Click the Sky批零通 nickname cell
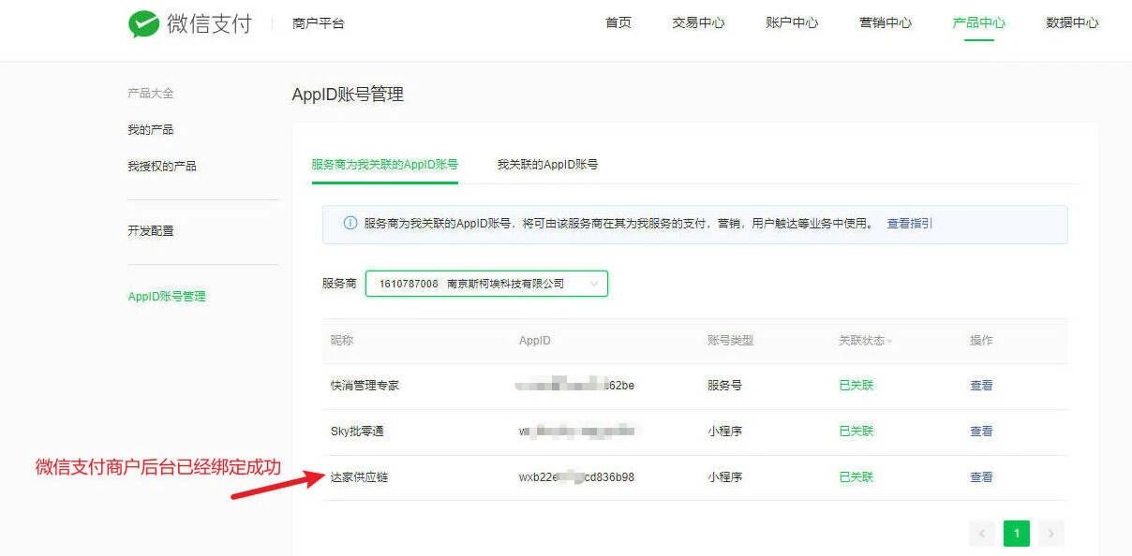Viewport: 1132px width, 556px height. point(357,431)
